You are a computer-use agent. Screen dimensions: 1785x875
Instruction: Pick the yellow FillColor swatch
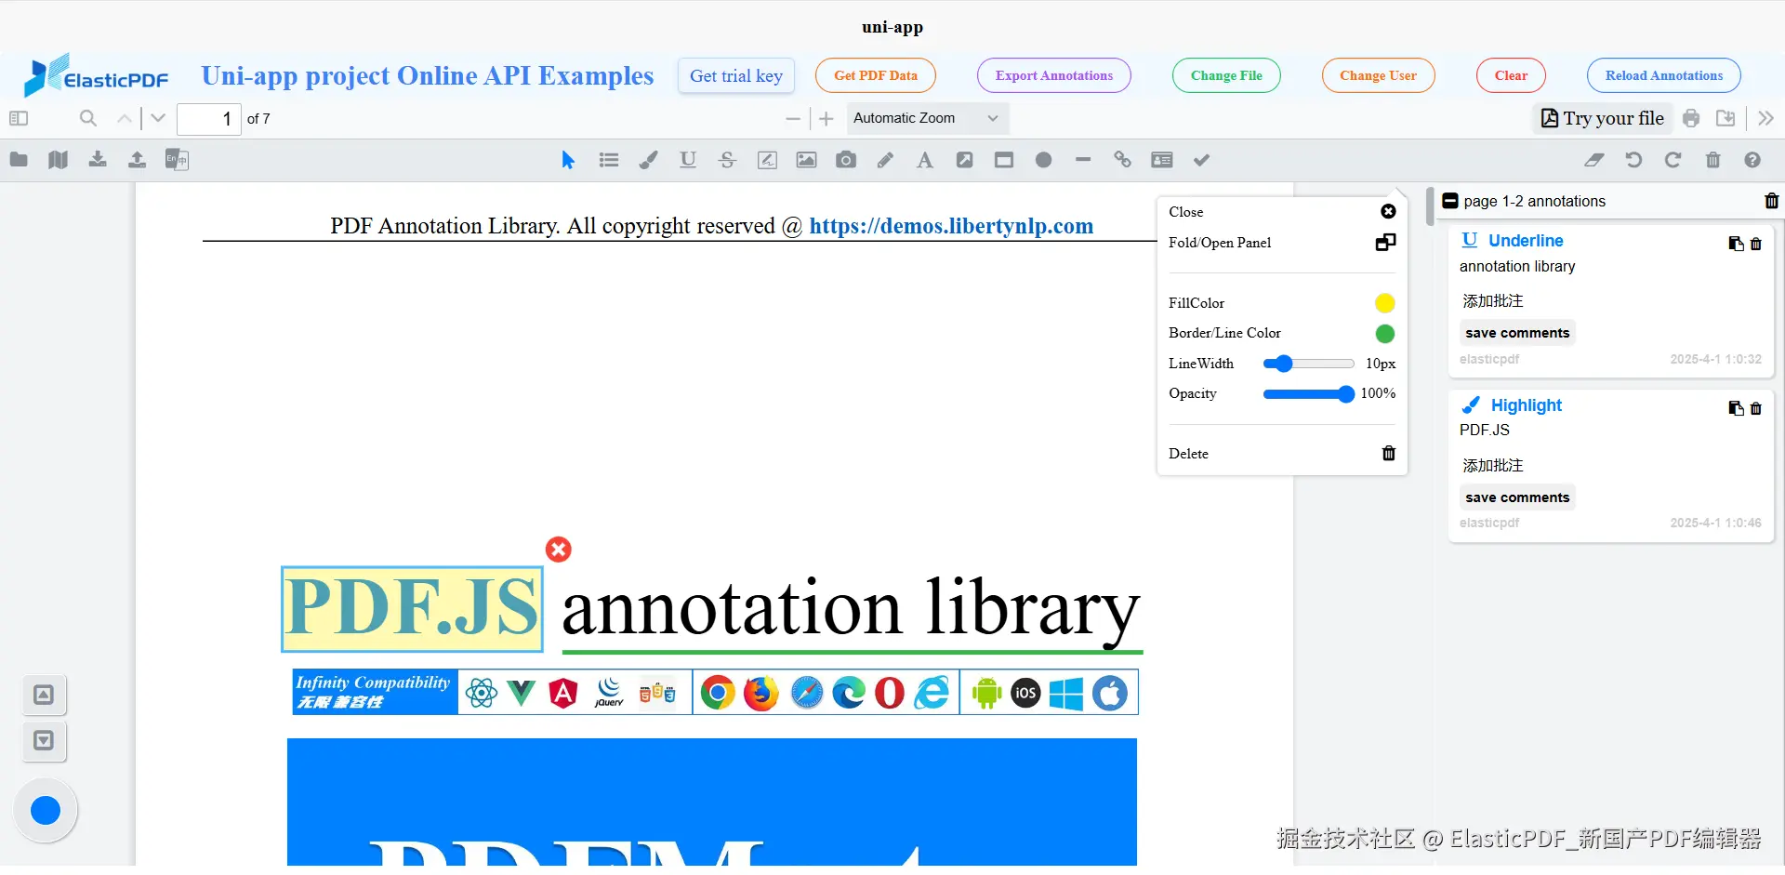pos(1384,303)
